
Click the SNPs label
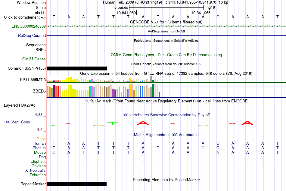(x=41, y=50)
